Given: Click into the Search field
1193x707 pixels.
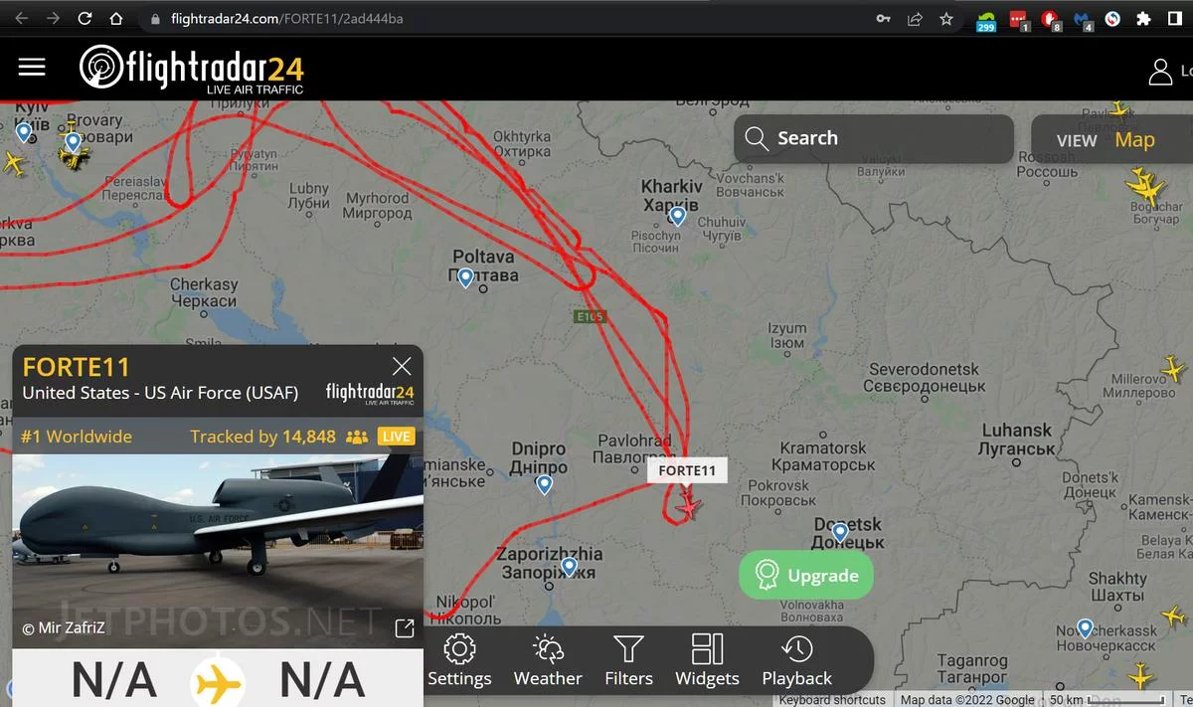Looking at the screenshot, I should (875, 138).
